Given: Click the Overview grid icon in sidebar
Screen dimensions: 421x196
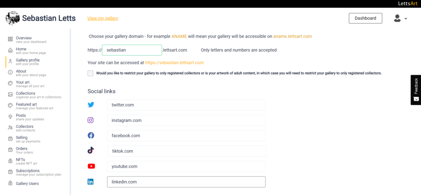Looking at the screenshot, I should pos(10,39).
